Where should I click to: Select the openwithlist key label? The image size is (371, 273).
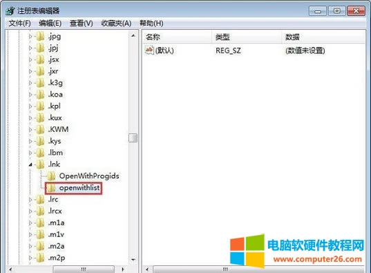coord(79,188)
